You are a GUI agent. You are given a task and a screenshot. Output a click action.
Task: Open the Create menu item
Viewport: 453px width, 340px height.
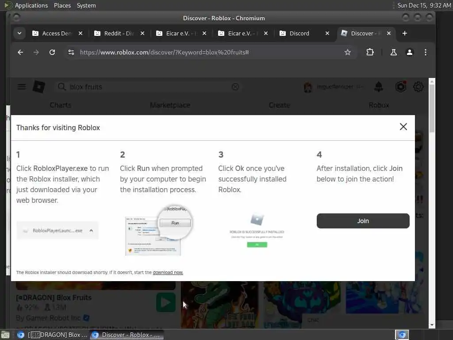280,105
